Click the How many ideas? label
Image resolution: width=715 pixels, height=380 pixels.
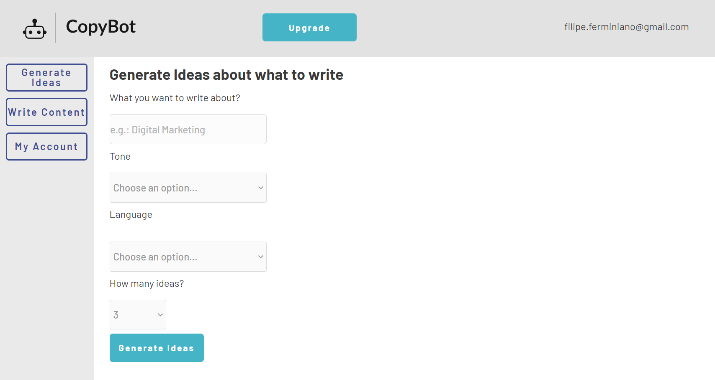click(147, 284)
